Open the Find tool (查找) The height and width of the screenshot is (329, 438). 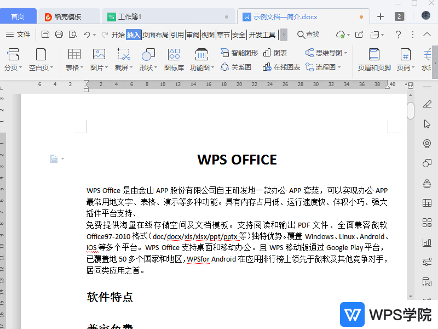point(308,34)
